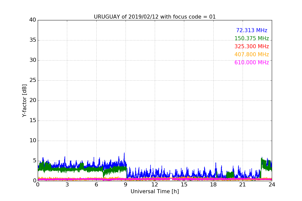Click x-axis tick label 3

67,185
